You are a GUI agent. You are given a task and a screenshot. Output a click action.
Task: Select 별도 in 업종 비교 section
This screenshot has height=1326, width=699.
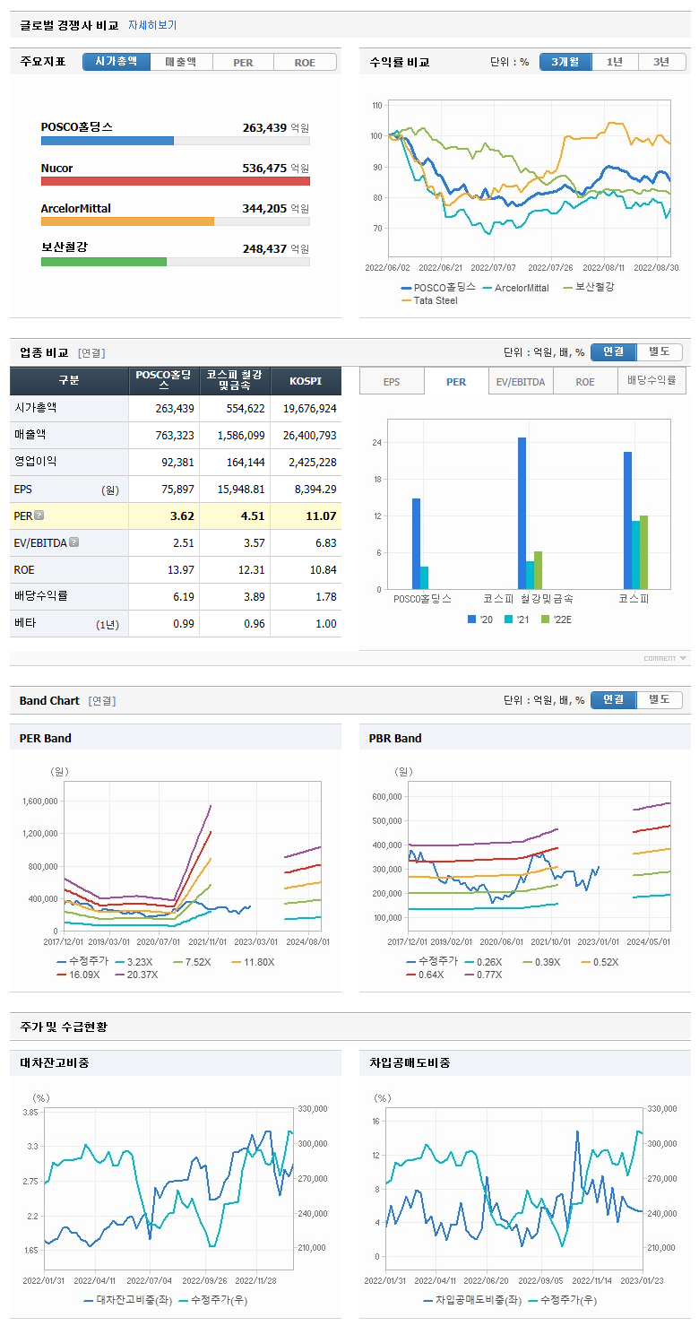click(660, 351)
